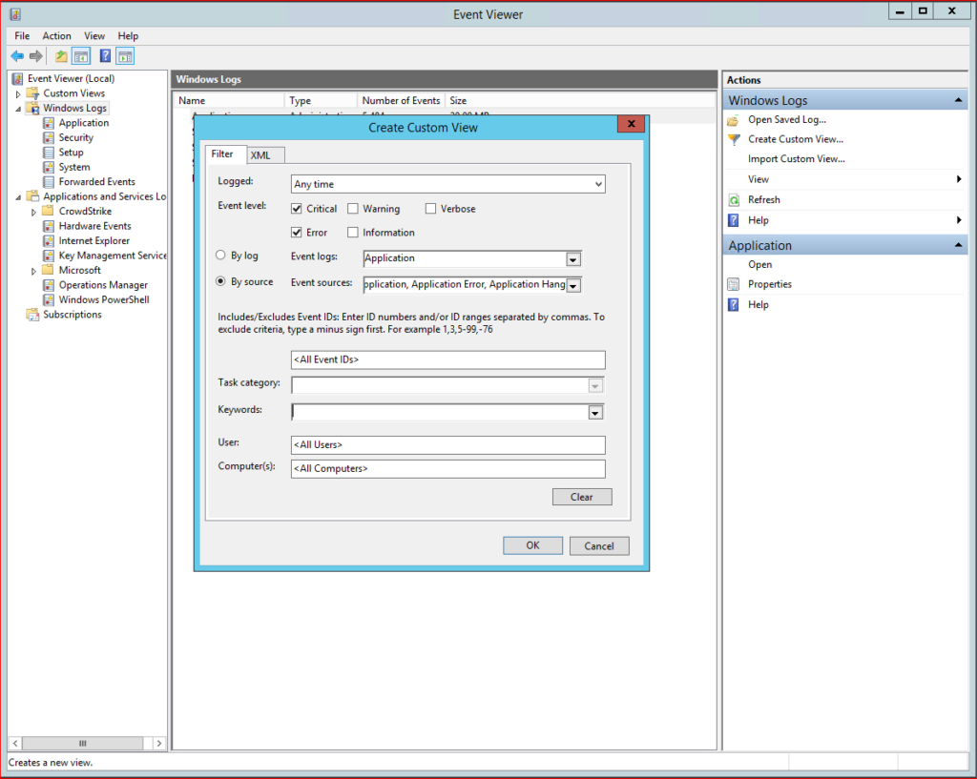Open the Logged time range dropdown

tap(448, 184)
